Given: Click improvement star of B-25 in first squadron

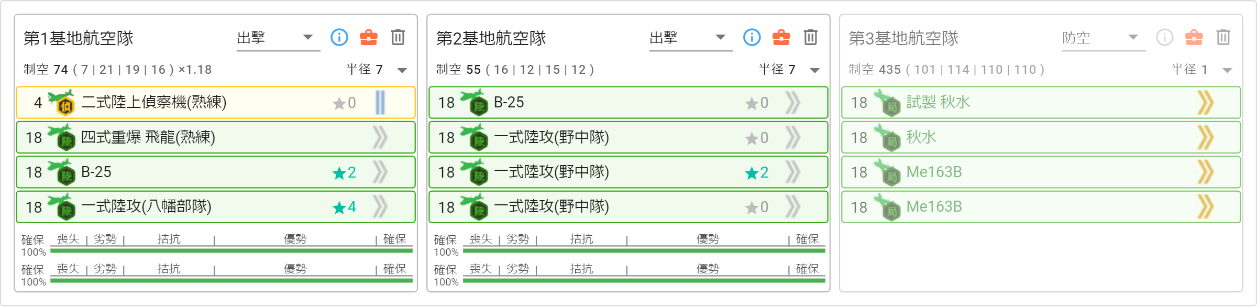Looking at the screenshot, I should coord(345,172).
